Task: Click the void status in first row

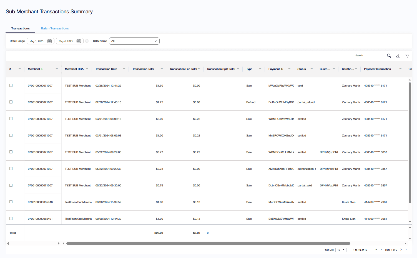Action: pyautogui.click(x=300, y=85)
